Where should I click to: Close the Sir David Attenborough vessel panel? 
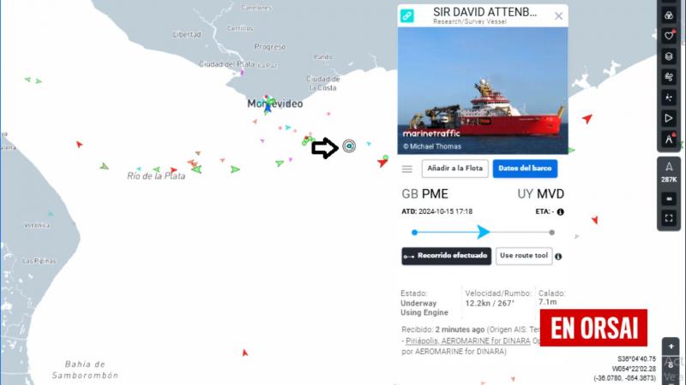[x=559, y=16]
